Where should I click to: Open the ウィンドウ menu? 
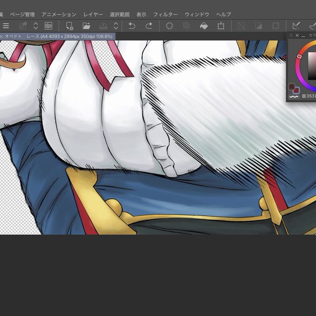pyautogui.click(x=197, y=14)
